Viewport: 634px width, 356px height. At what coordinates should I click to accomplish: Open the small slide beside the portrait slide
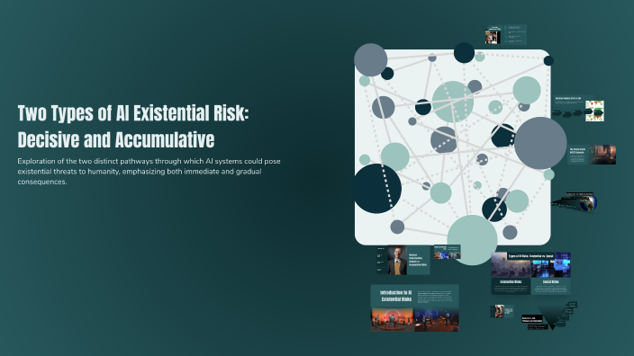coord(447,252)
